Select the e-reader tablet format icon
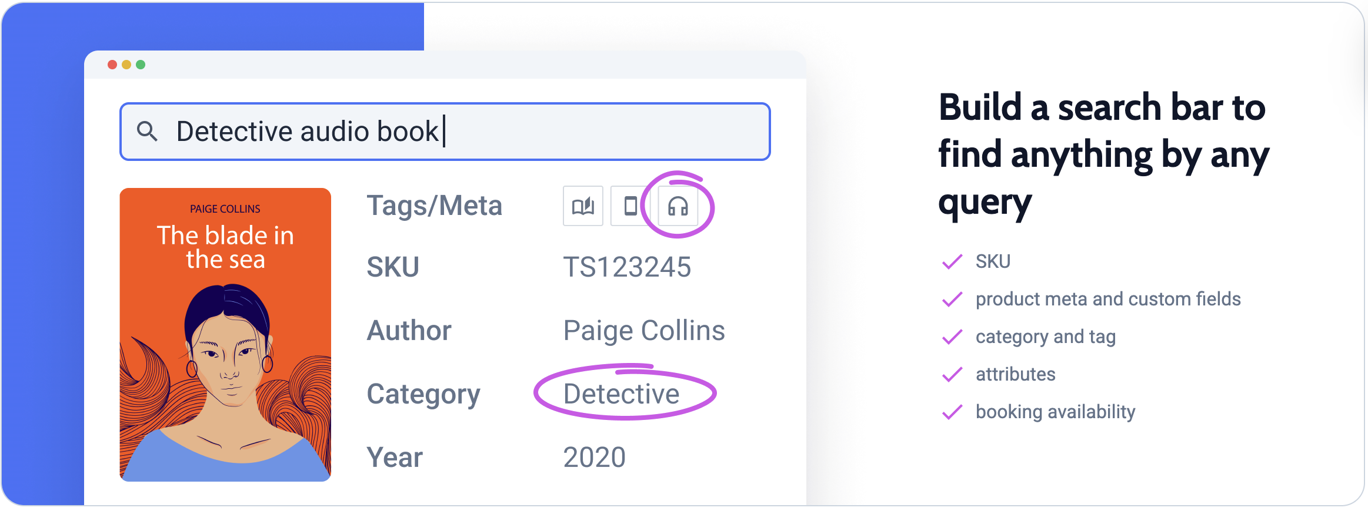The height and width of the screenshot is (511, 1368). [x=630, y=206]
